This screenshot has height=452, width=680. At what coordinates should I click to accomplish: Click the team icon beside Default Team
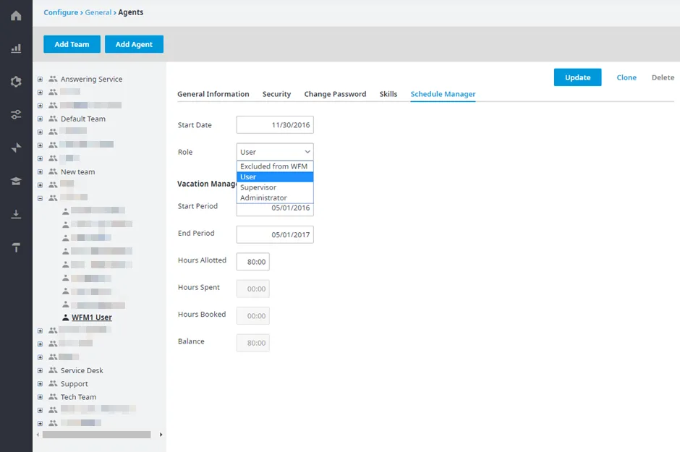pos(53,119)
